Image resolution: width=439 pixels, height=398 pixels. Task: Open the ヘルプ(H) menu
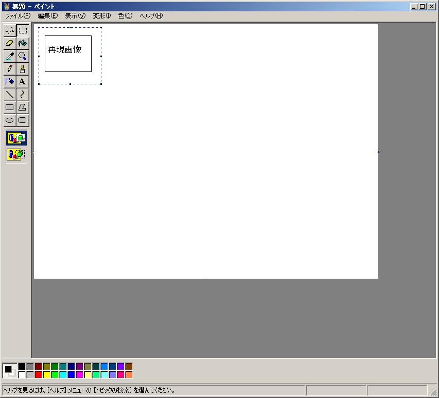point(151,16)
